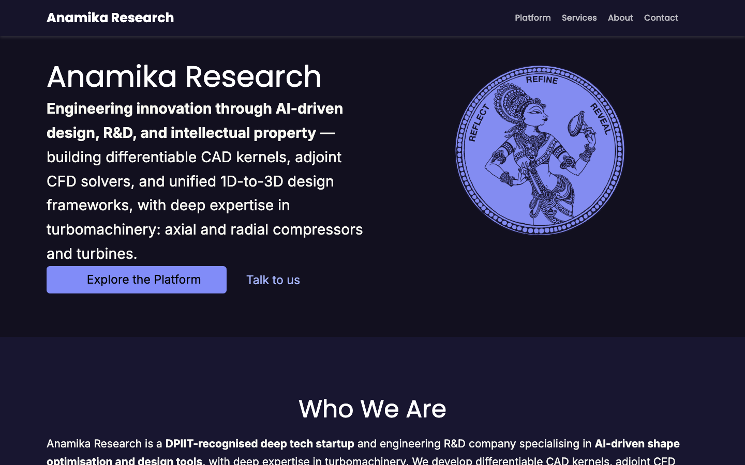The height and width of the screenshot is (465, 745).
Task: Open the Services nav menu item
Action: click(x=579, y=18)
